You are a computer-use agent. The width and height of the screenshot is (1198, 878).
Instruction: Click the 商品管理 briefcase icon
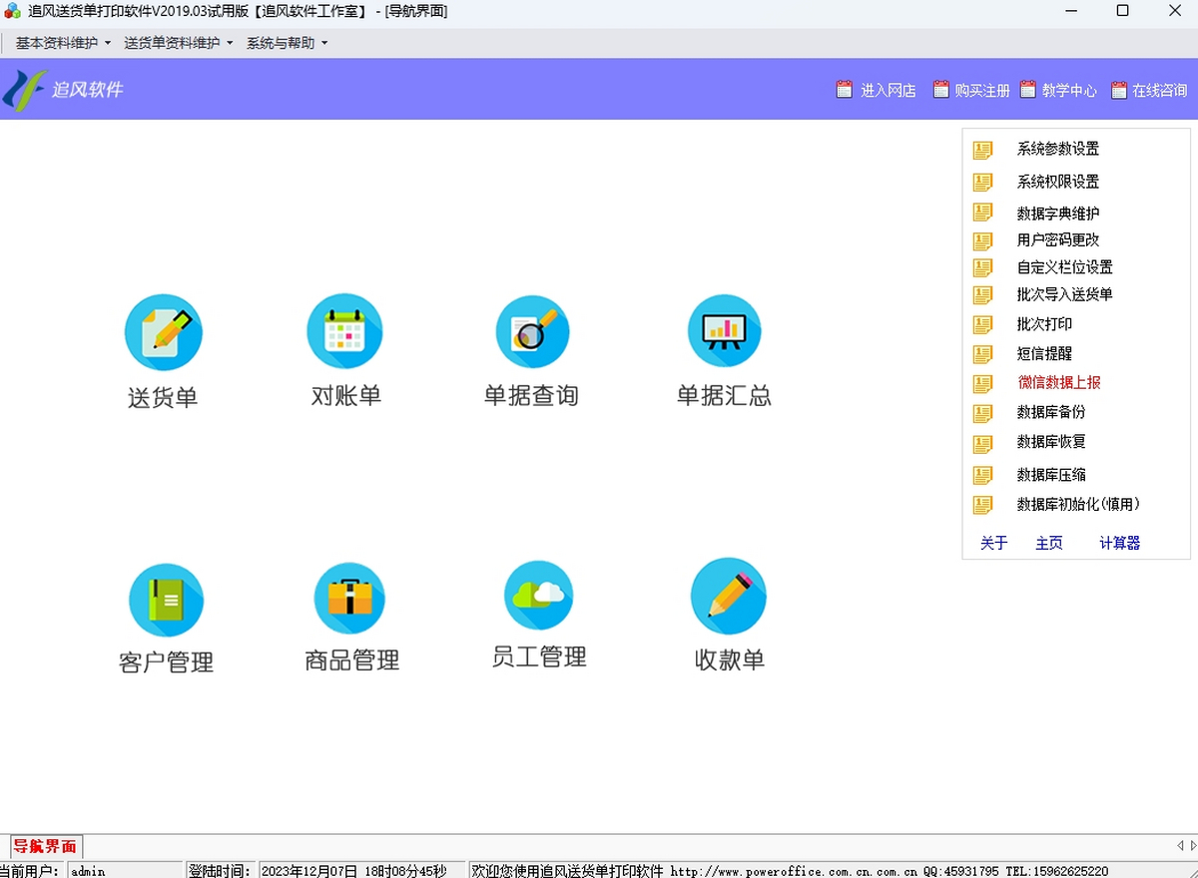coord(349,599)
